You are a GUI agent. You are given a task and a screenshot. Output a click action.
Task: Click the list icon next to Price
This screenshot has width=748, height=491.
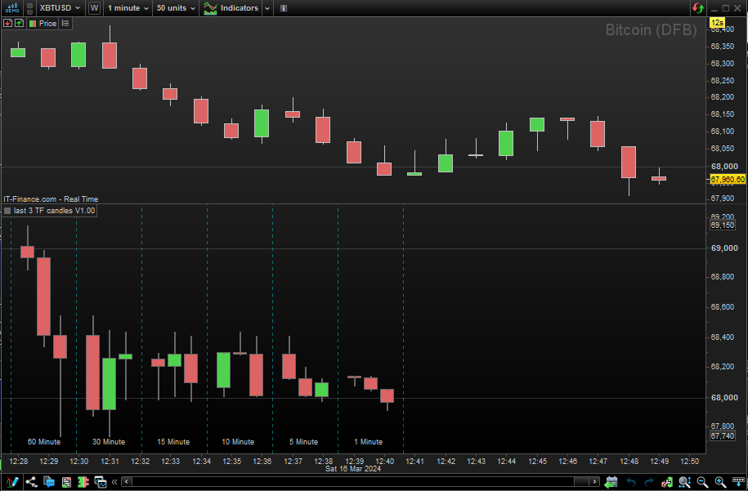65,23
